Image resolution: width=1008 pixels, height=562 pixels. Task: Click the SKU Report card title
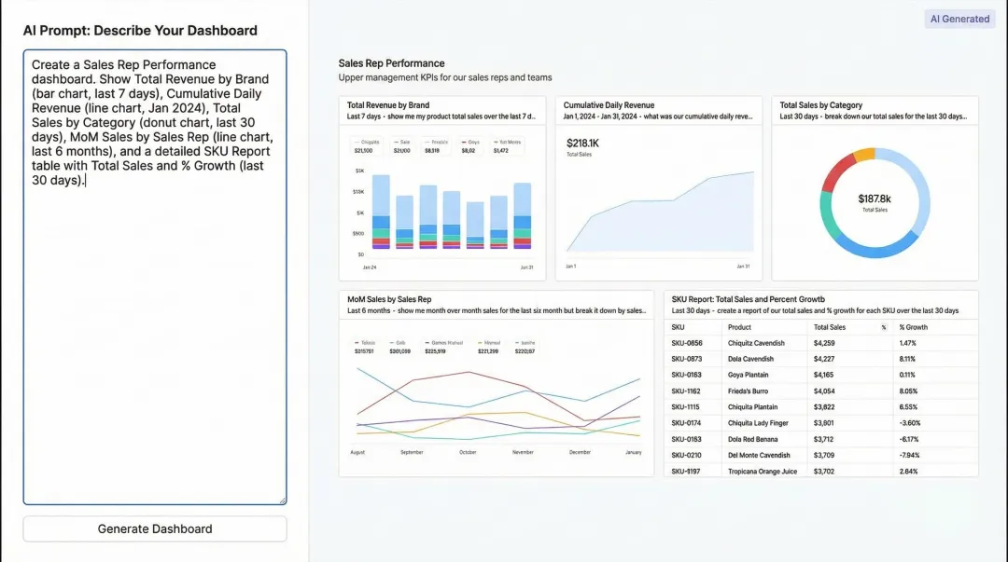pyautogui.click(x=747, y=299)
